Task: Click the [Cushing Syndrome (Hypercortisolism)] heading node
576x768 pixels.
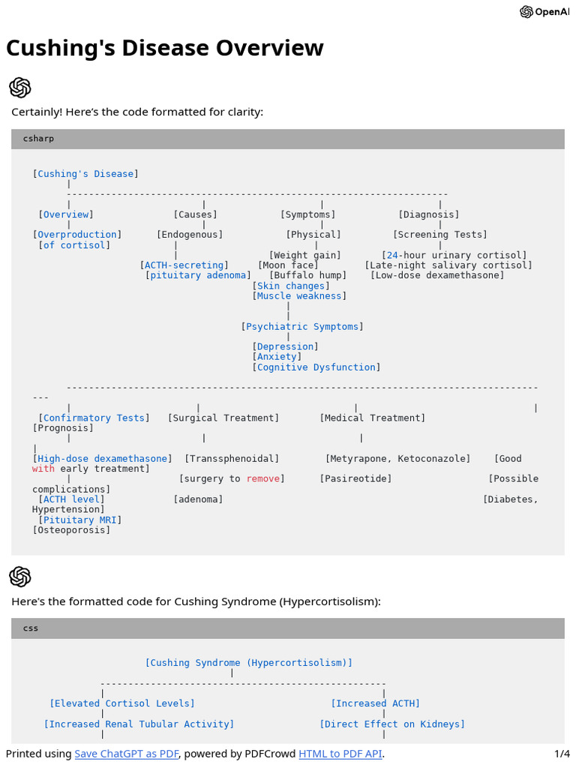Action: point(248,663)
